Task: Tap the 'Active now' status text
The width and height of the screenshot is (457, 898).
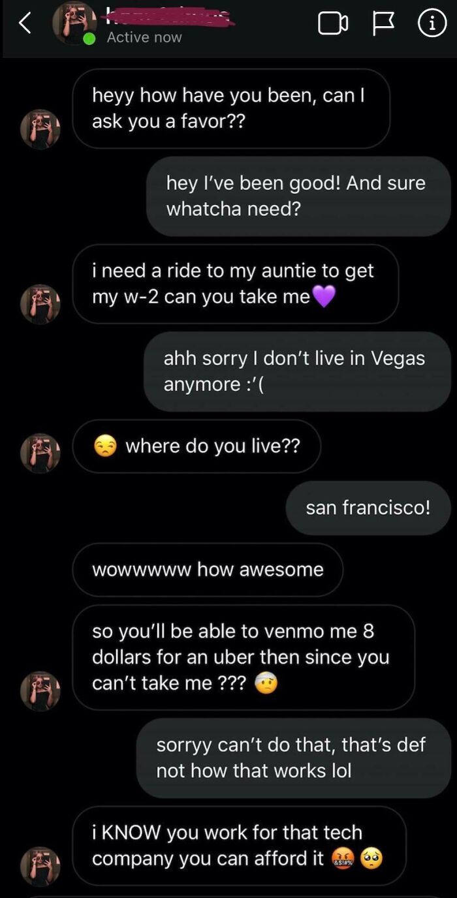Action: pyautogui.click(x=144, y=37)
